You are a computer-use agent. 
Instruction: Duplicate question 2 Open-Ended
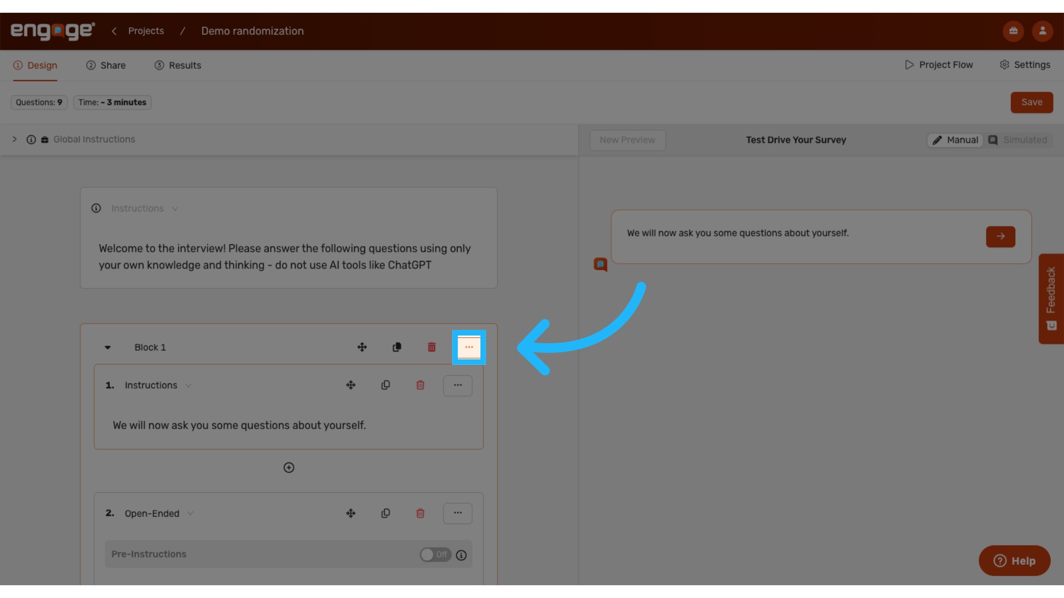[x=386, y=513]
